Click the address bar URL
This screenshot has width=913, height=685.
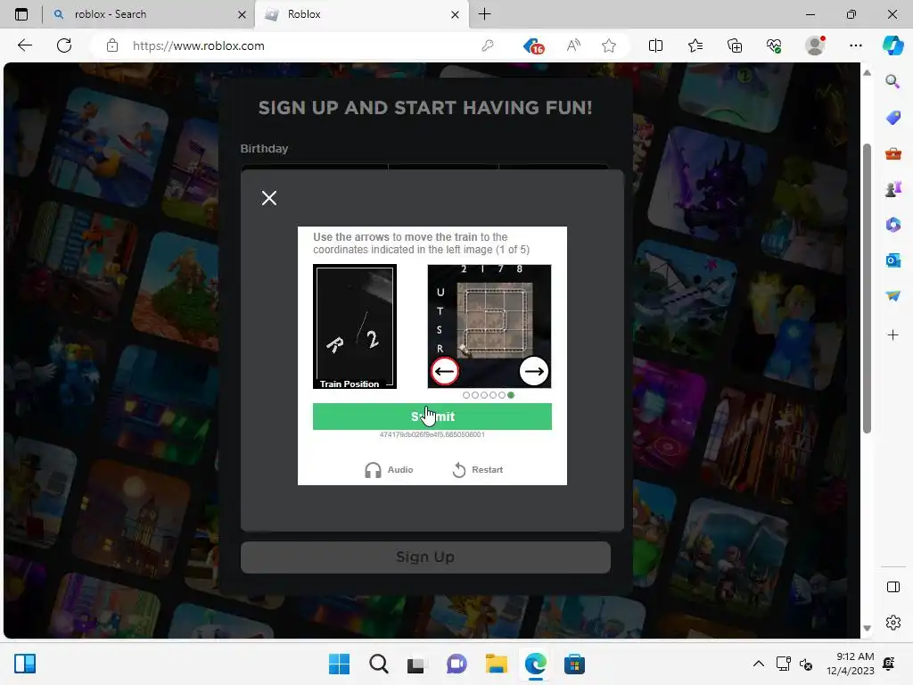199,45
